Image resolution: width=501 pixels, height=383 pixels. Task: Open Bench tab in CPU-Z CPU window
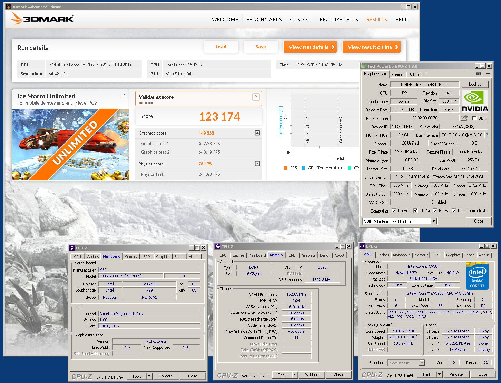coord(469,255)
